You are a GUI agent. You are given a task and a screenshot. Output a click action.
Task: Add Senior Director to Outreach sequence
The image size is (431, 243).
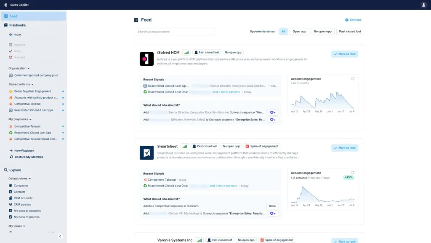coord(272,112)
